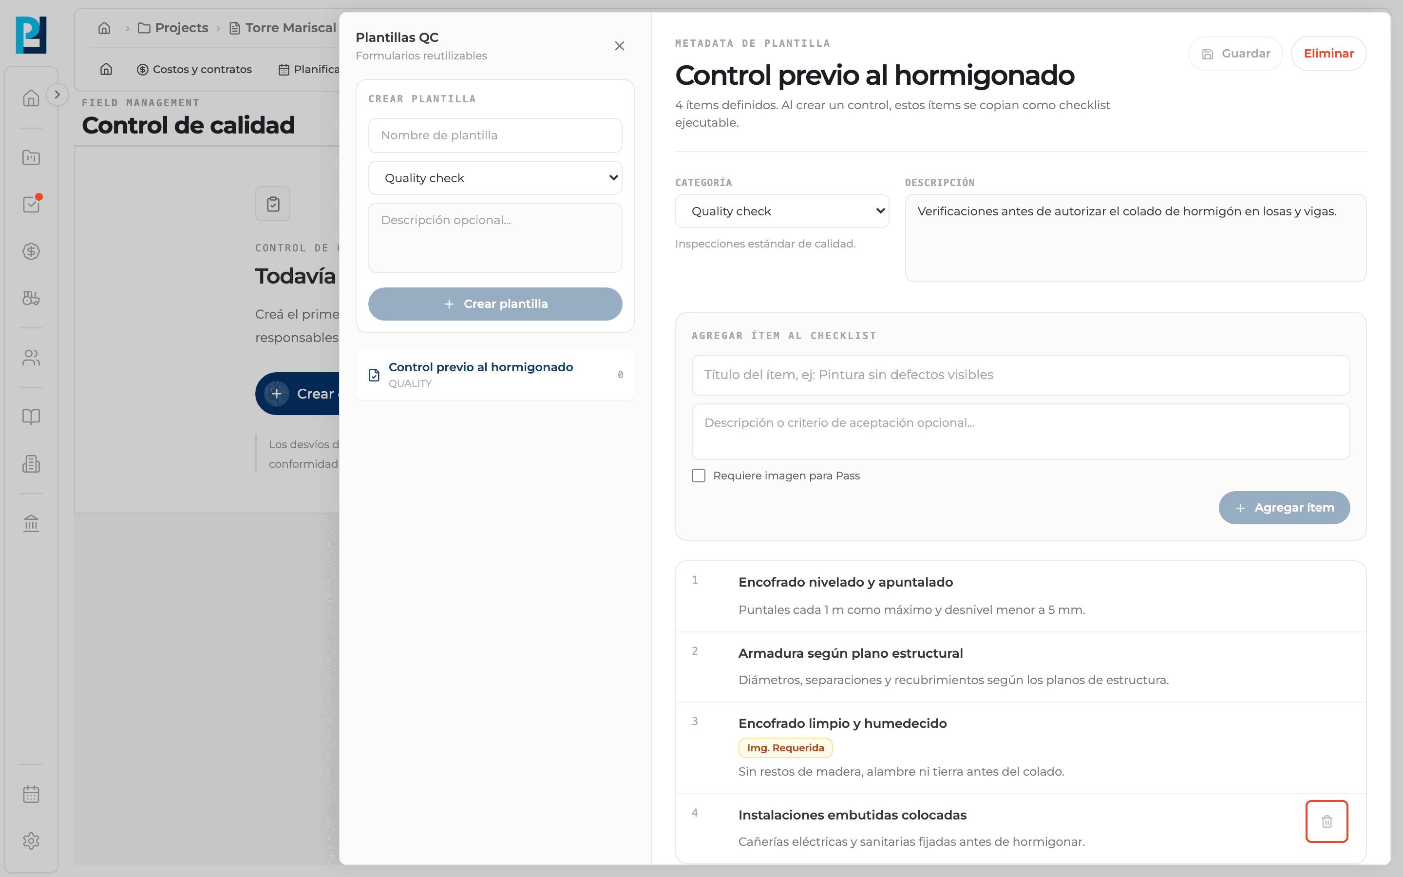Click the Img. Requerida badge

tap(786, 748)
